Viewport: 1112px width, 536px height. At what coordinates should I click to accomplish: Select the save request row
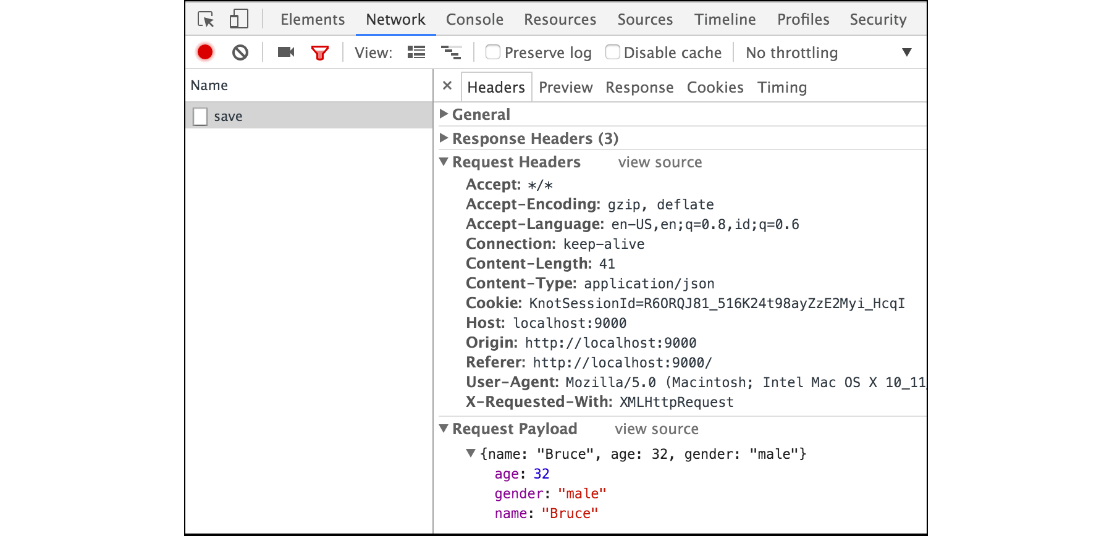309,115
